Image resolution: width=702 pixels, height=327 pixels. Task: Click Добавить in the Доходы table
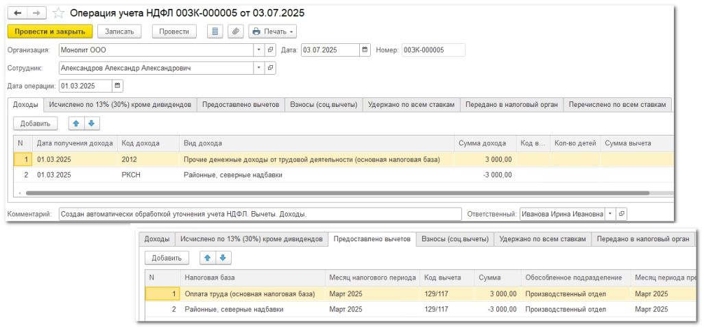coord(36,123)
